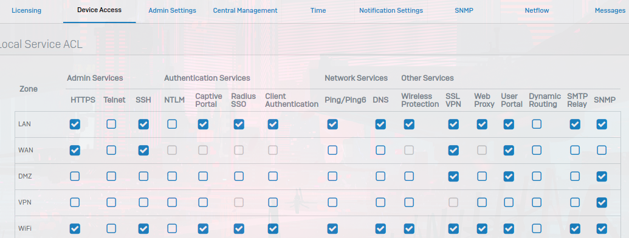Switch to the SNMP tab
Image resolution: width=629 pixels, height=238 pixels.
[464, 10]
